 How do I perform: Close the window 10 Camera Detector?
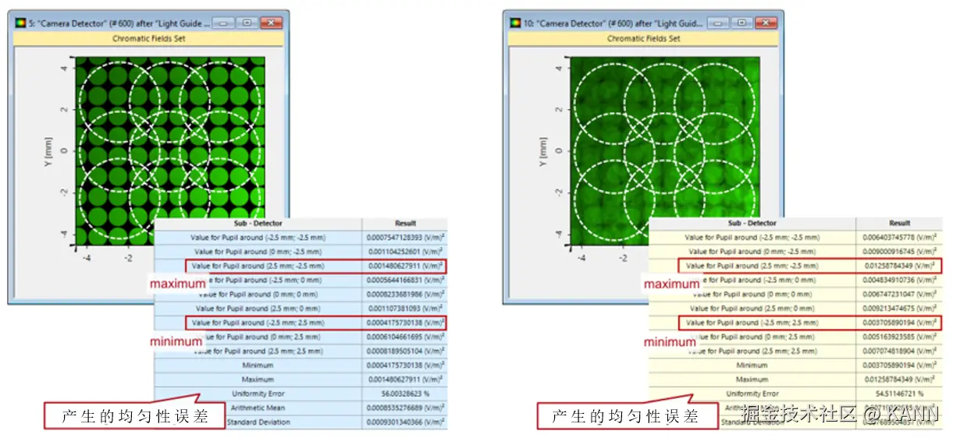pyautogui.click(x=766, y=23)
